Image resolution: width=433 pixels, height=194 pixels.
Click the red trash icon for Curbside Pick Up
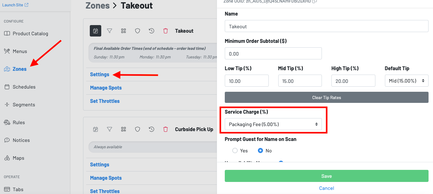click(x=166, y=129)
